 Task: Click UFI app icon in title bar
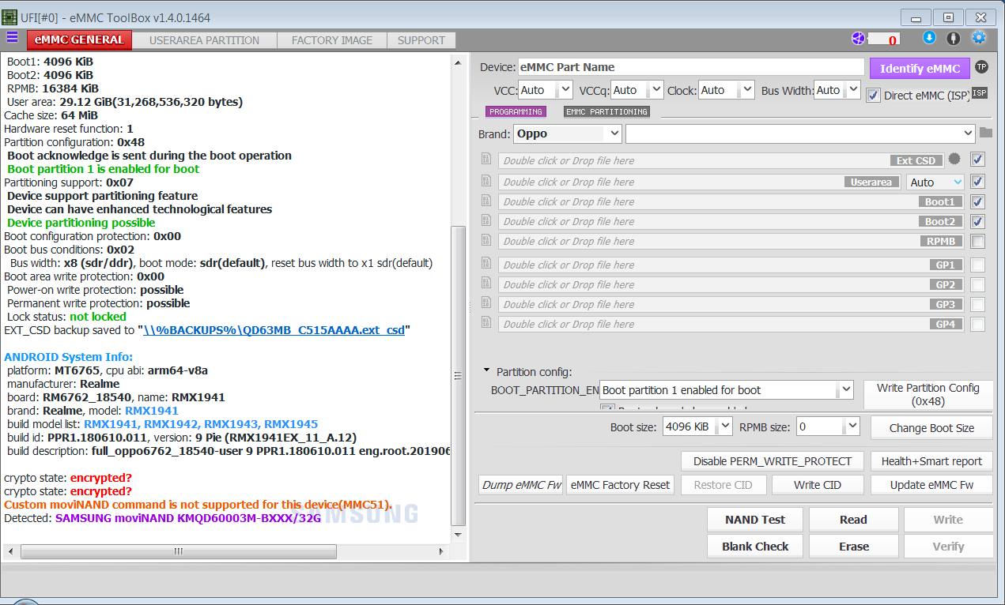9,17
